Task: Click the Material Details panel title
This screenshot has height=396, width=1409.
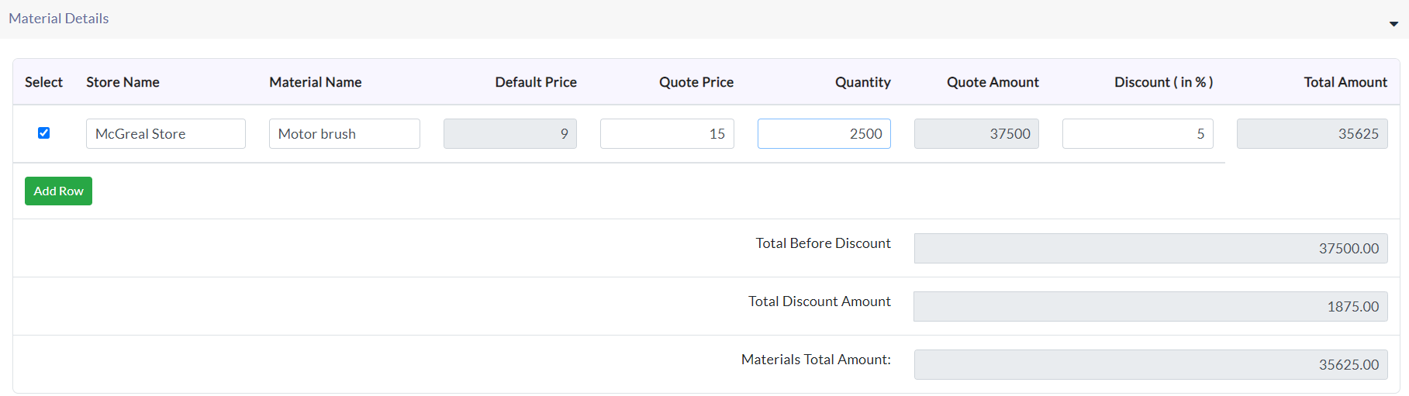Action: click(x=59, y=19)
